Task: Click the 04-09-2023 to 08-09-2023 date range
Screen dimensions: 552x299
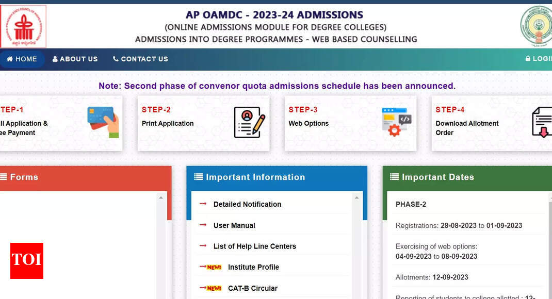Action: pyautogui.click(x=436, y=256)
